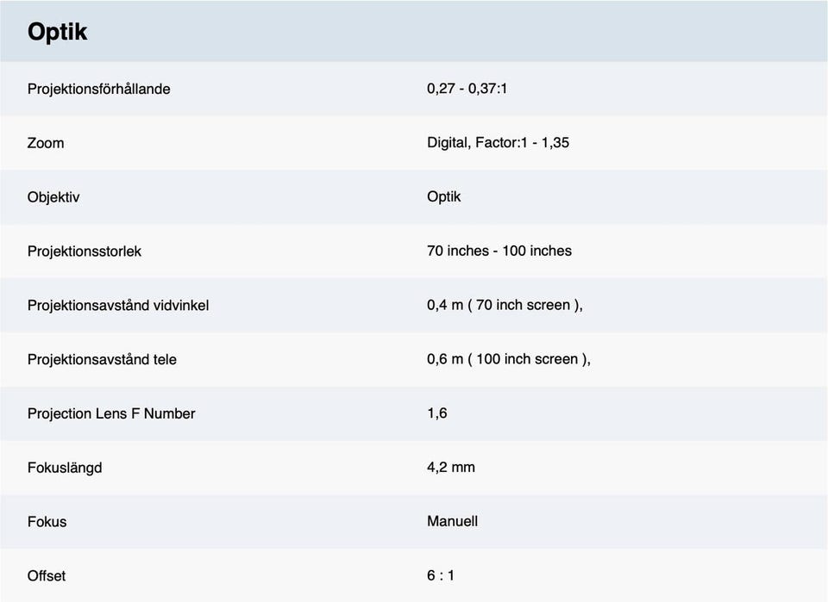The height and width of the screenshot is (602, 828).
Task: Click the Objektiv row label
Action: 53,197
